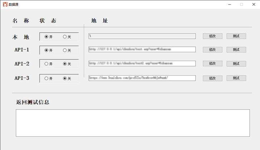Click 修改 button for API-1
The image size is (260, 150).
click(212, 50)
